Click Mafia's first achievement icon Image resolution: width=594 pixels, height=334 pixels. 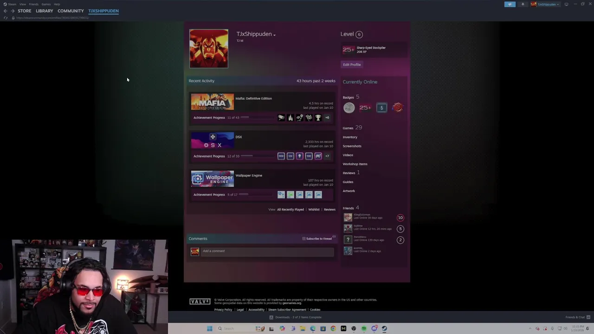click(281, 118)
